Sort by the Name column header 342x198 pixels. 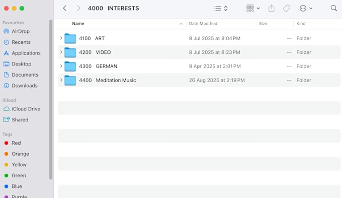(x=78, y=23)
